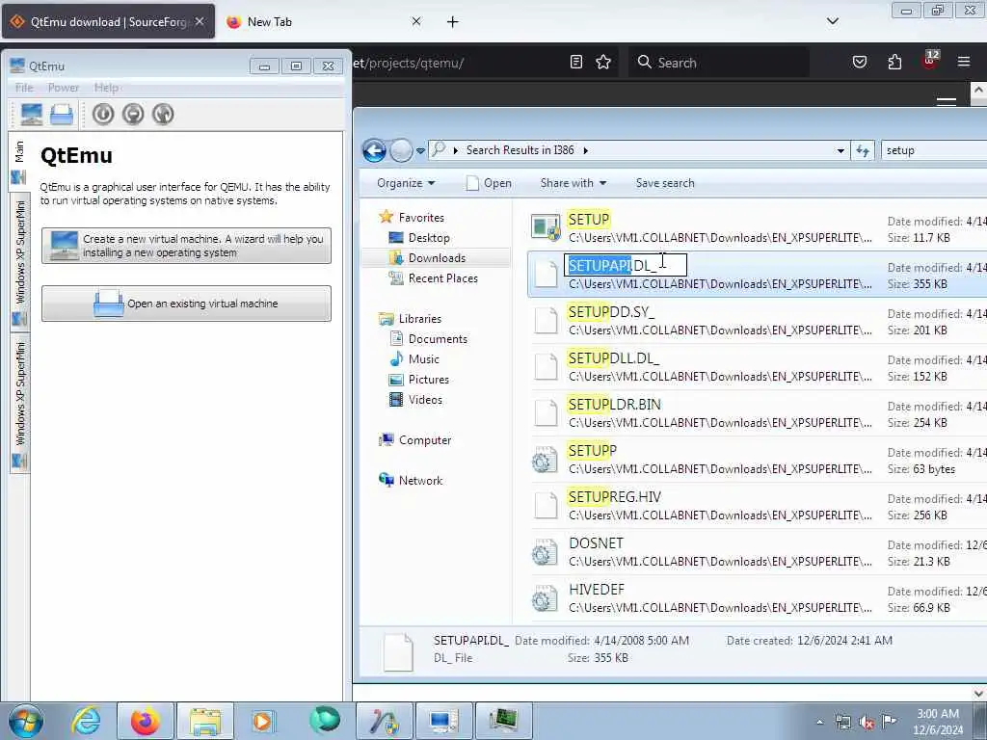987x740 pixels.
Task: Open the File menu in QtEmu
Action: 24,88
